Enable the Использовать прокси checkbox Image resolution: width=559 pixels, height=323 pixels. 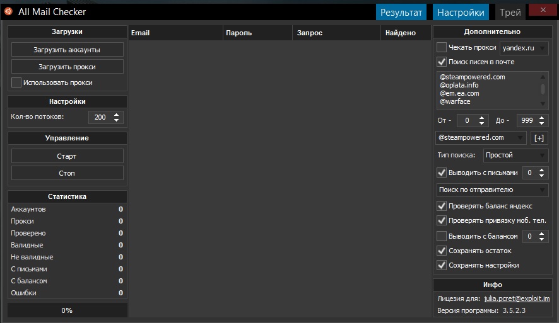point(16,82)
